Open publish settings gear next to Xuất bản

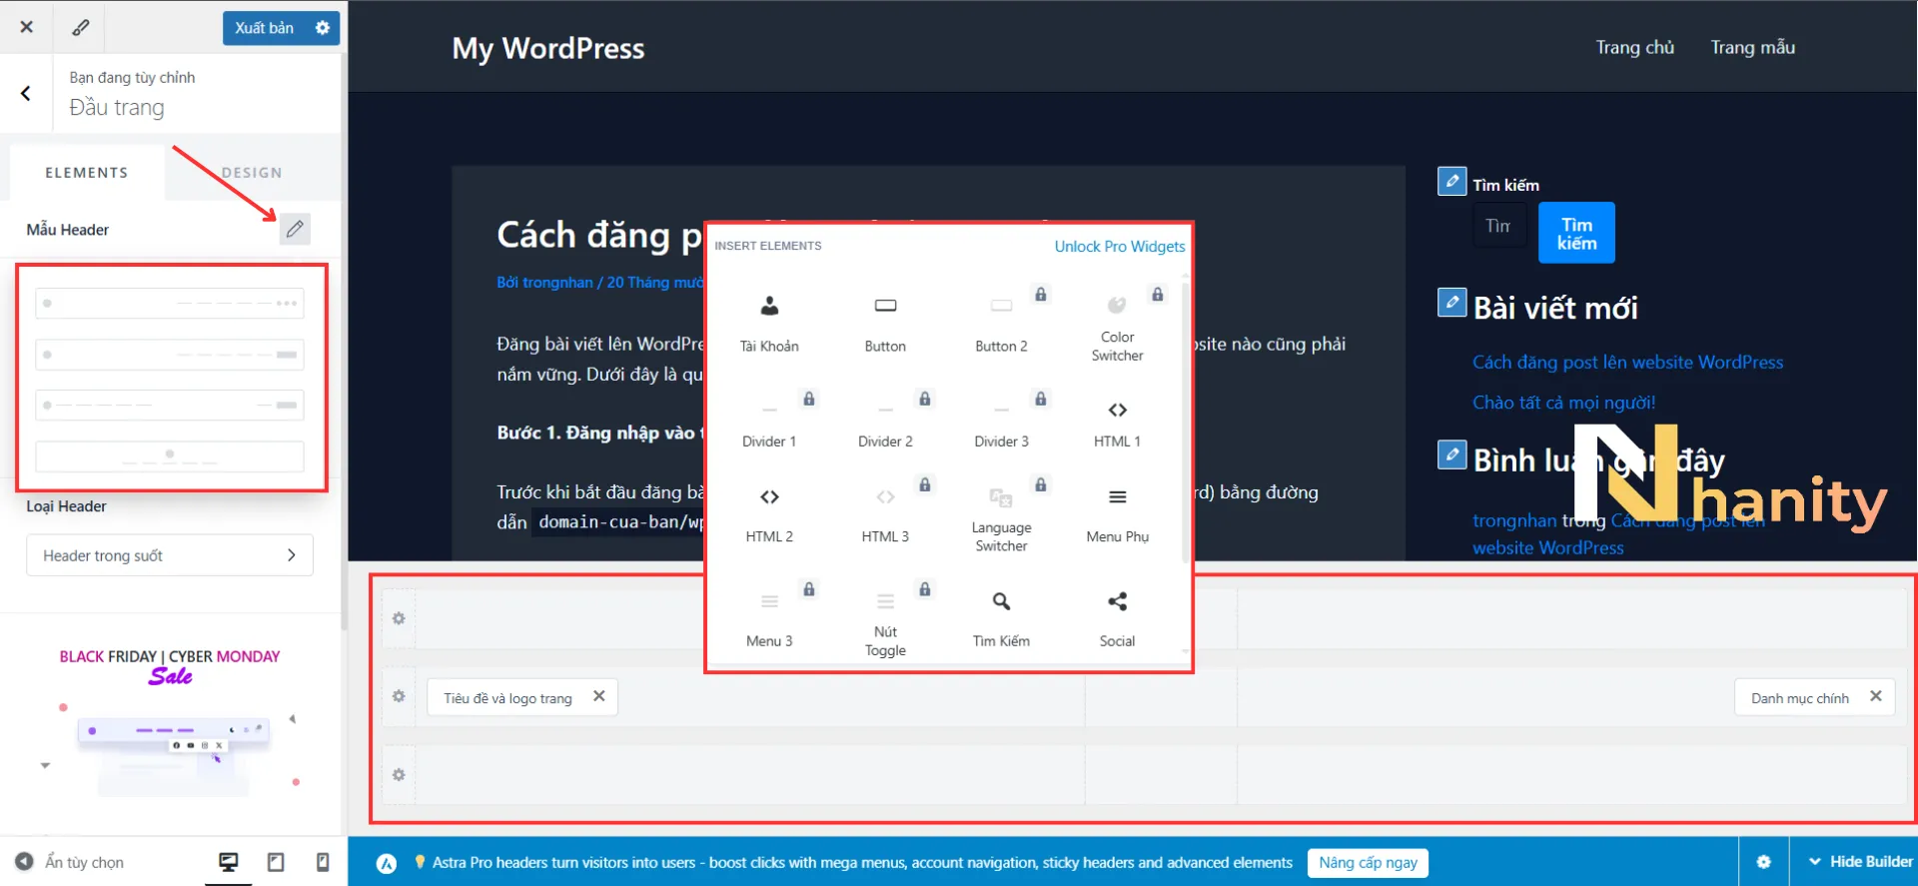tap(323, 28)
